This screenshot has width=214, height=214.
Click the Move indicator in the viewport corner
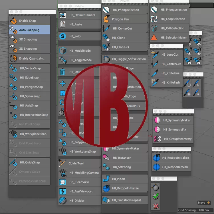(x=204, y=203)
